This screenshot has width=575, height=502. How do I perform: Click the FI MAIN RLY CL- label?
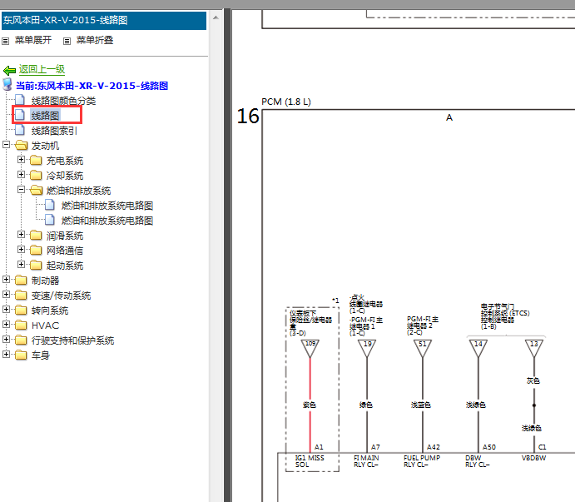click(x=366, y=461)
